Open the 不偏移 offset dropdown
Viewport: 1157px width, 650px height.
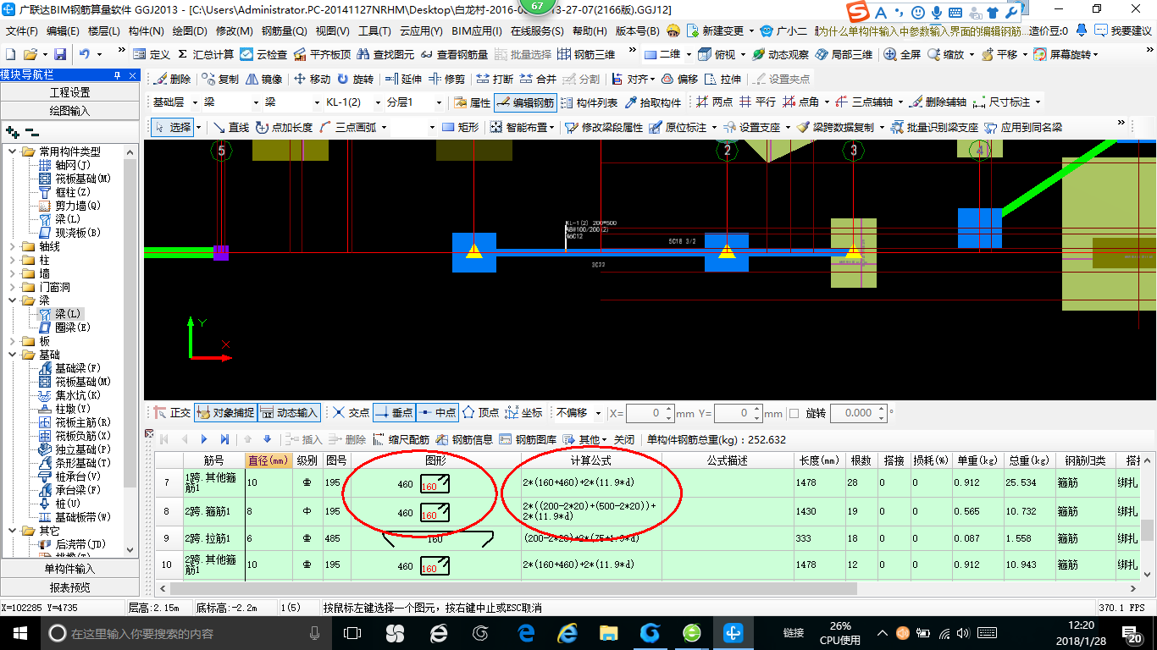[599, 413]
